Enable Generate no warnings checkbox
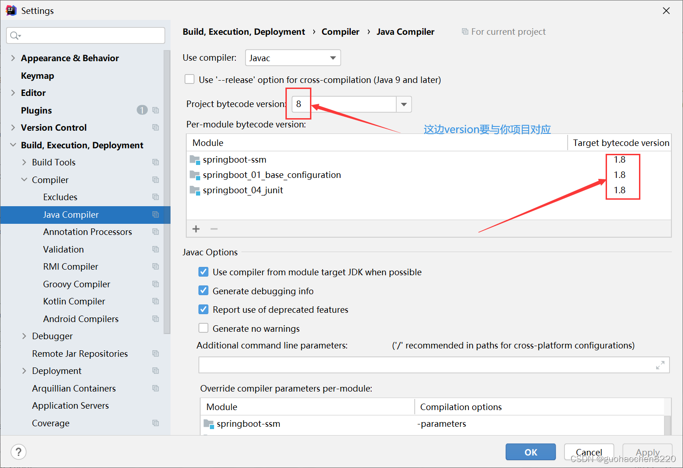Screen dimensions: 683x468 click(x=203, y=328)
